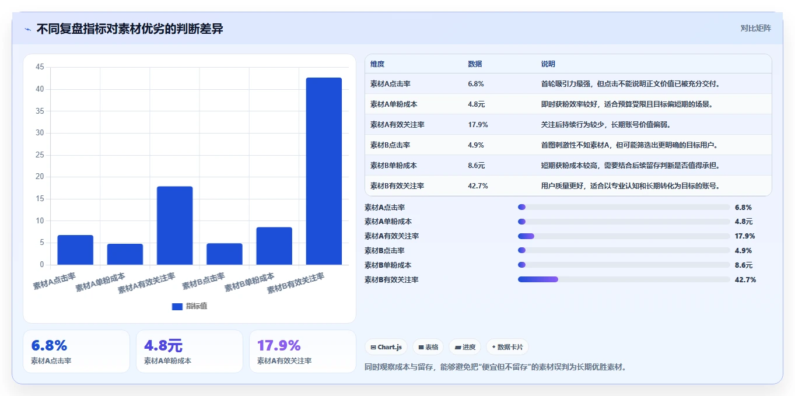Open the 17.9% 素材A有效关注率 data card
This screenshot has width=795, height=396.
point(303,351)
